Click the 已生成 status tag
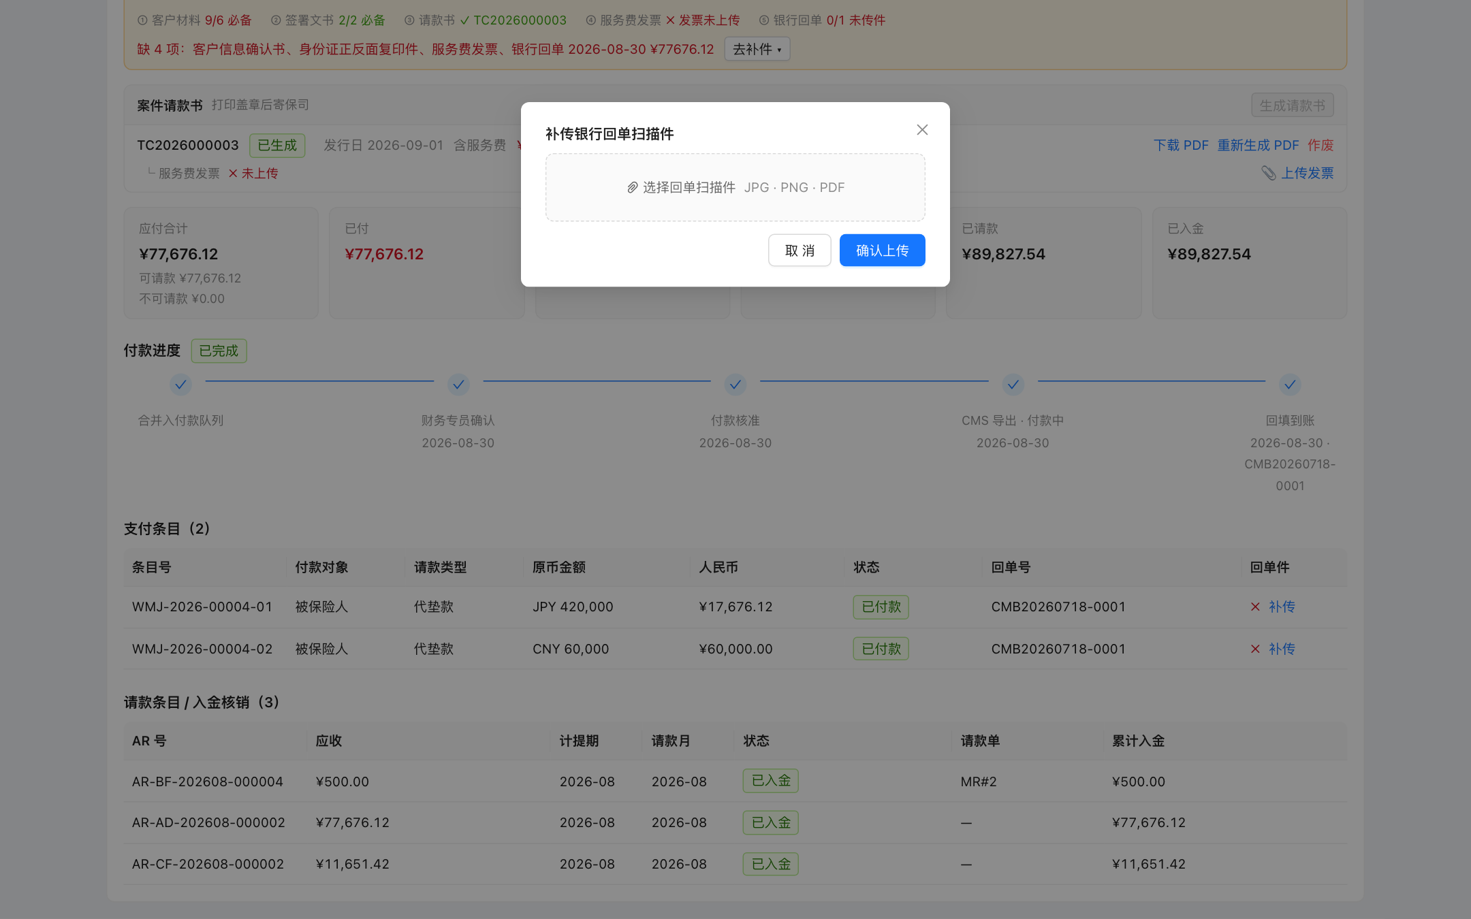Screen dimensions: 1471x919 pos(277,145)
